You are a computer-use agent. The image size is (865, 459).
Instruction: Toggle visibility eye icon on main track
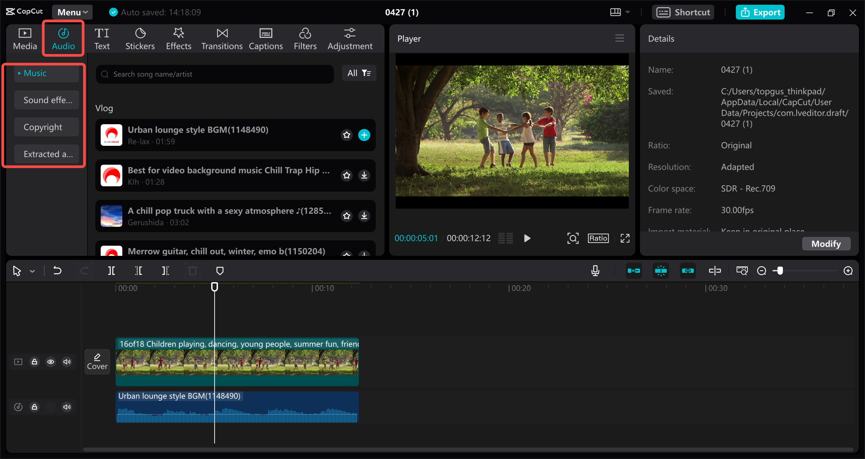click(51, 362)
